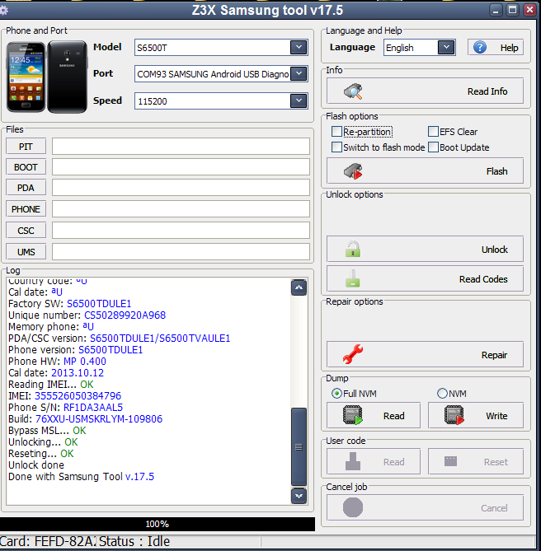Click the Cal date 2013.10.12 value
Screen dimensions: 541x551
(x=78, y=372)
